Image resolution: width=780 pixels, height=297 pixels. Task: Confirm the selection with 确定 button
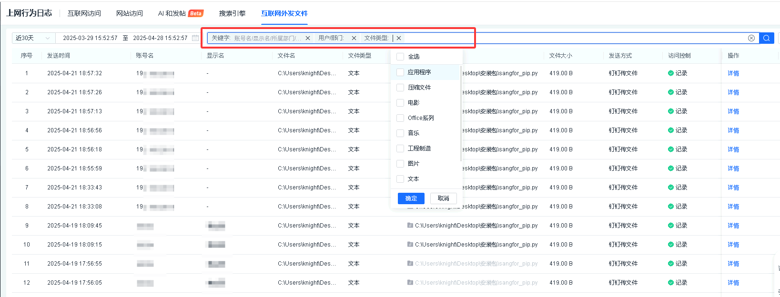coord(411,198)
